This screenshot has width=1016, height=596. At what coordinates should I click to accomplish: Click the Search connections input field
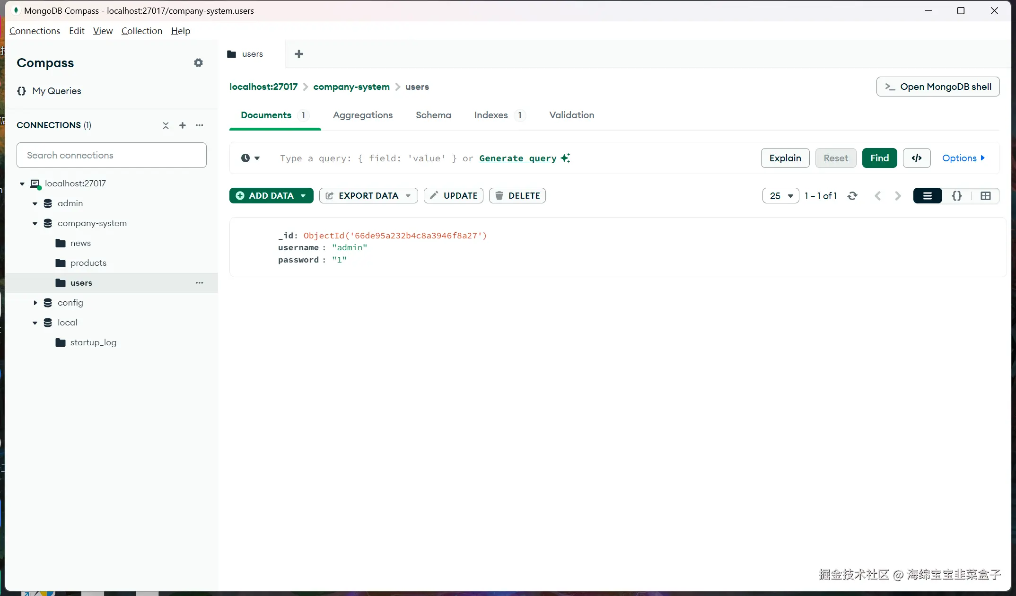click(112, 155)
